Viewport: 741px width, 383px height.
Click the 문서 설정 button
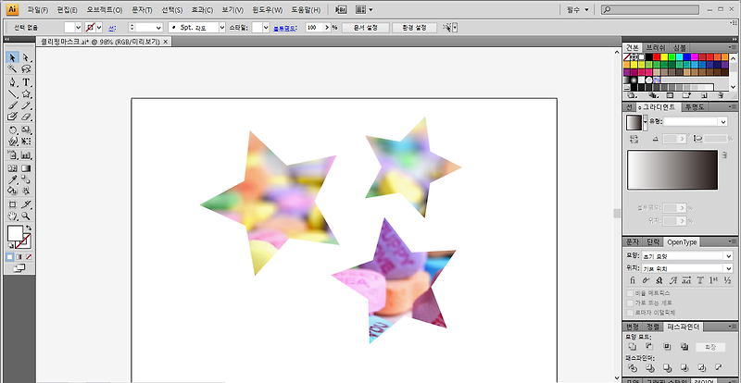tap(366, 28)
